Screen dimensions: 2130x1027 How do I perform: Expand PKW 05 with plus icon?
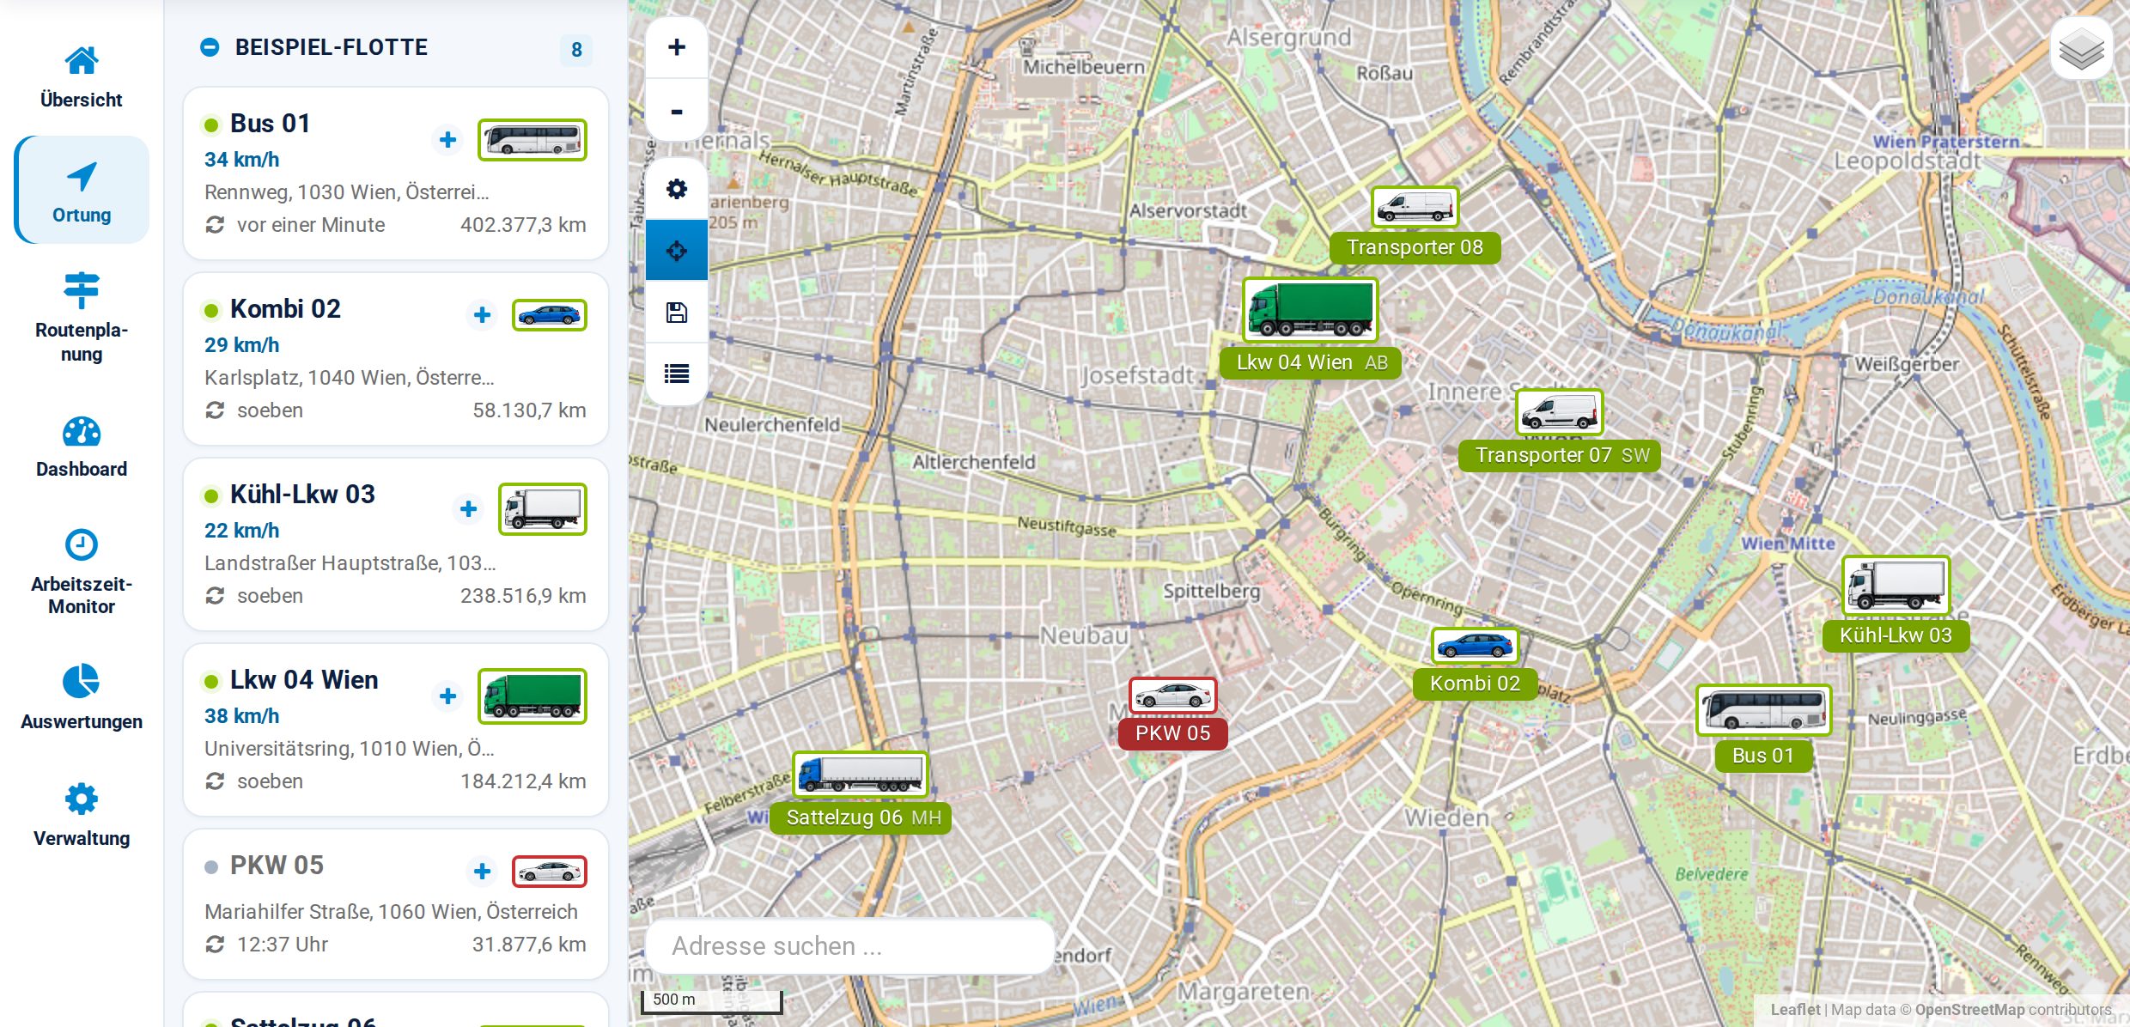(482, 872)
